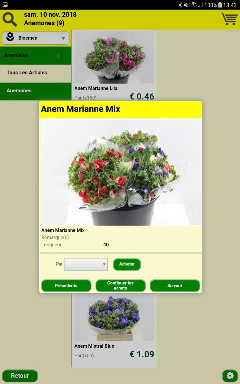Viewport: 240px width, 384px height.
Task: Click the Retour button
Action: [x=20, y=376]
